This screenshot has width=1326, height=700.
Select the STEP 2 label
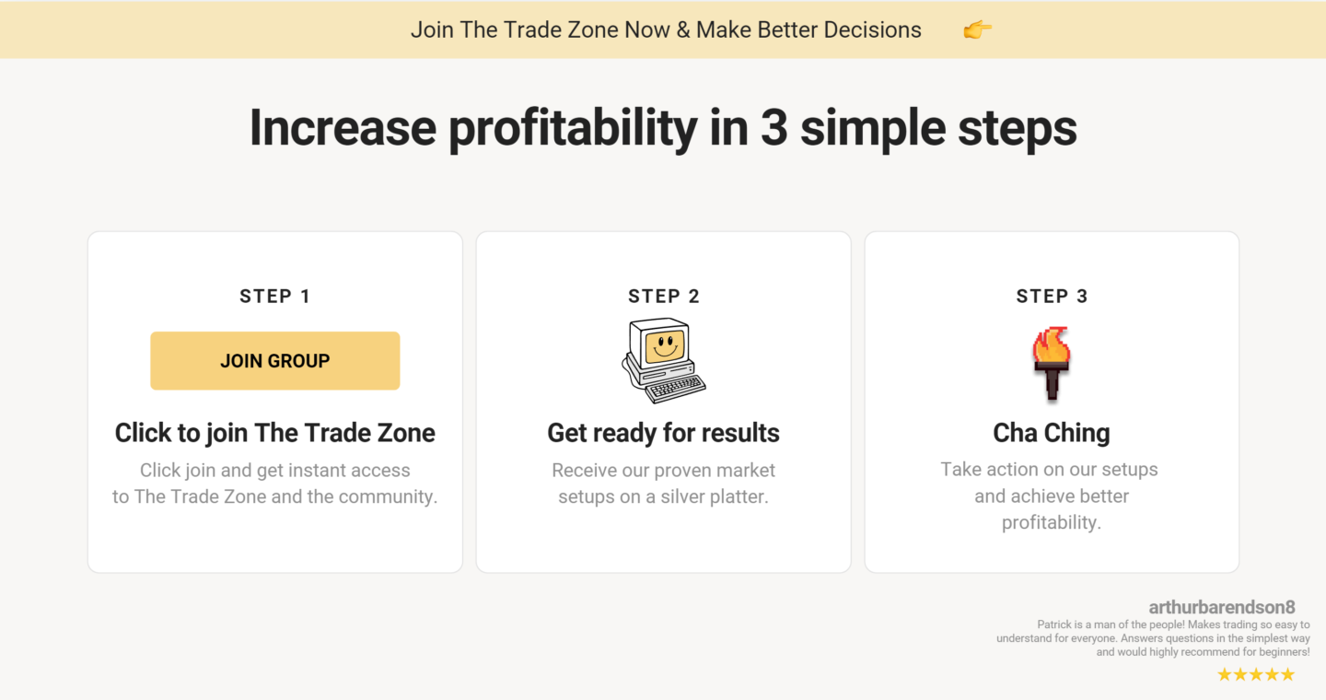[664, 297]
